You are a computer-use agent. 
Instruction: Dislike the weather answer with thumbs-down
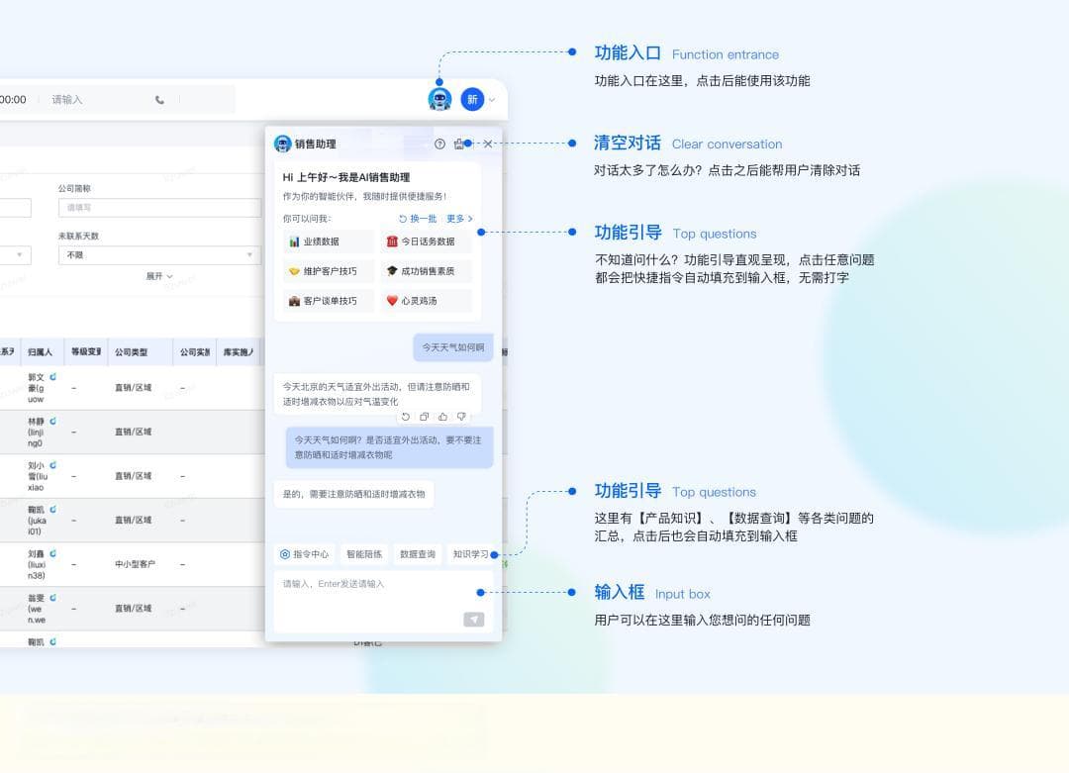(x=461, y=417)
